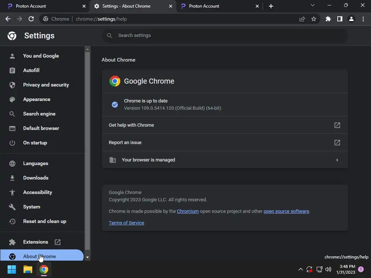Screen dimensions: 371x278
Task: Click the person icon for You and Google
Action: coord(12,56)
